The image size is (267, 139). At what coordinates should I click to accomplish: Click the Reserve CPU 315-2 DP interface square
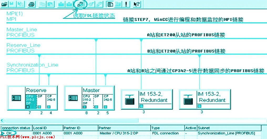(28, 107)
